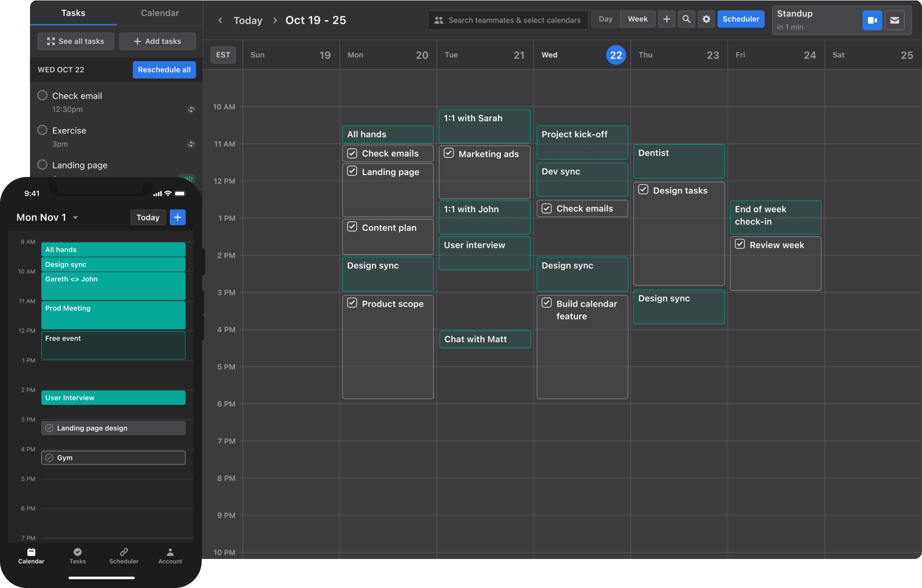Toggle the Build calendar feature checkbox
The width and height of the screenshot is (922, 588).
click(x=547, y=303)
